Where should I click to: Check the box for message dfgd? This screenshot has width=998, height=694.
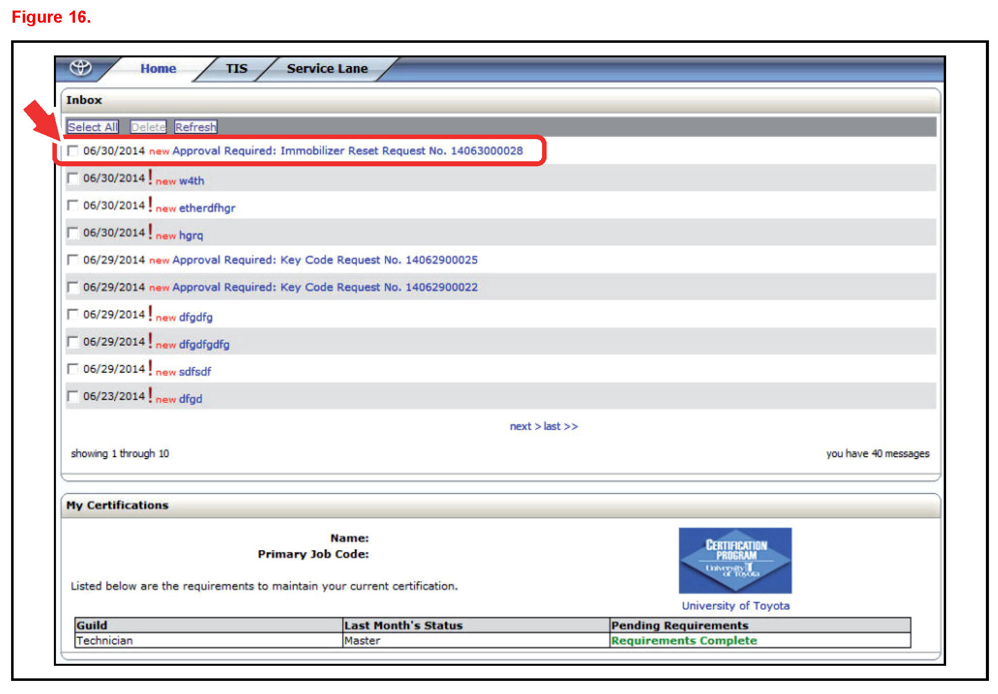coord(73,397)
